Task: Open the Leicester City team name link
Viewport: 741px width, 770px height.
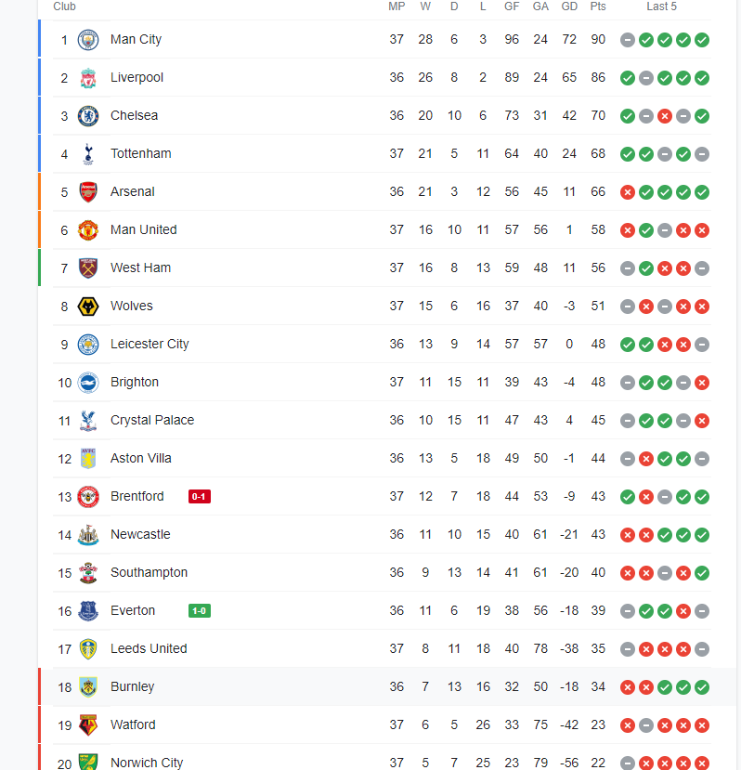Action: pos(149,344)
